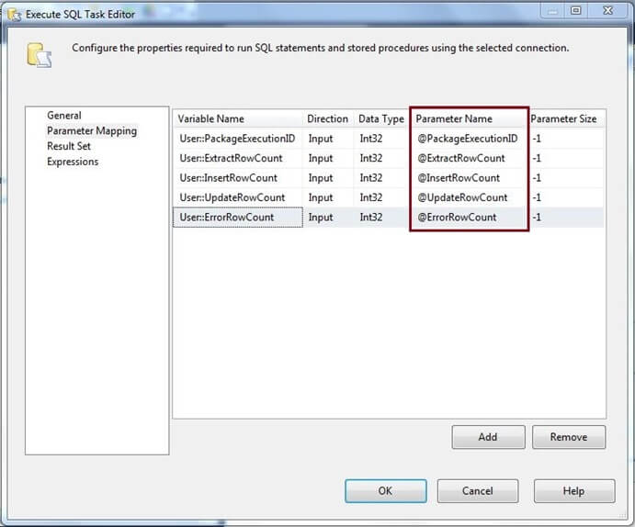Select the User::ExtractRowCount variable cell
Image resolution: width=635 pixels, height=527 pixels.
pyautogui.click(x=238, y=158)
